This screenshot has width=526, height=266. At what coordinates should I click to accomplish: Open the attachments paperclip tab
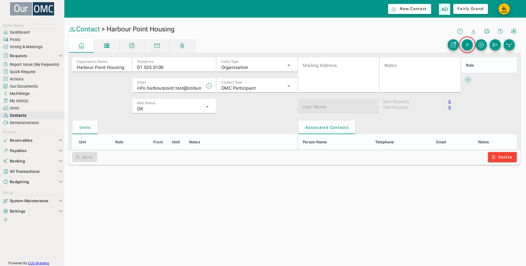182,46
